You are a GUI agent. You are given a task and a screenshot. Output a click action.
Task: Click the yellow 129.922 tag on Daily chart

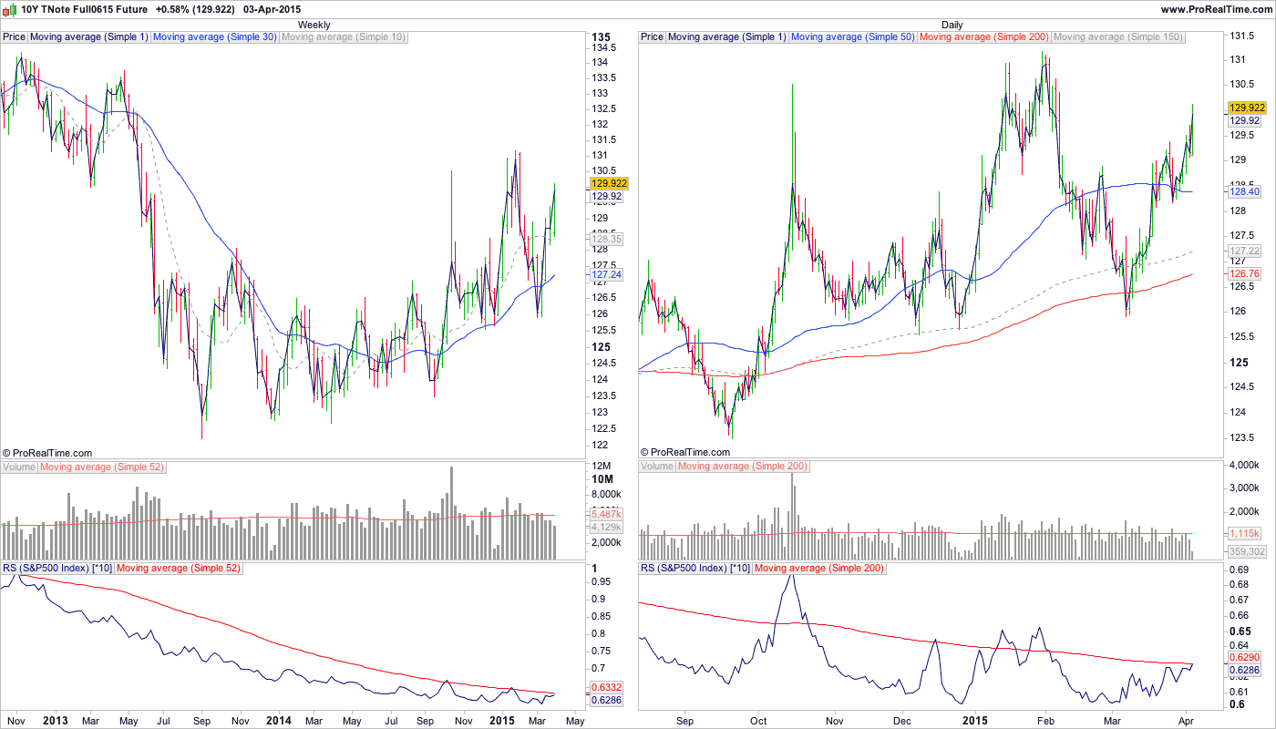point(1248,108)
